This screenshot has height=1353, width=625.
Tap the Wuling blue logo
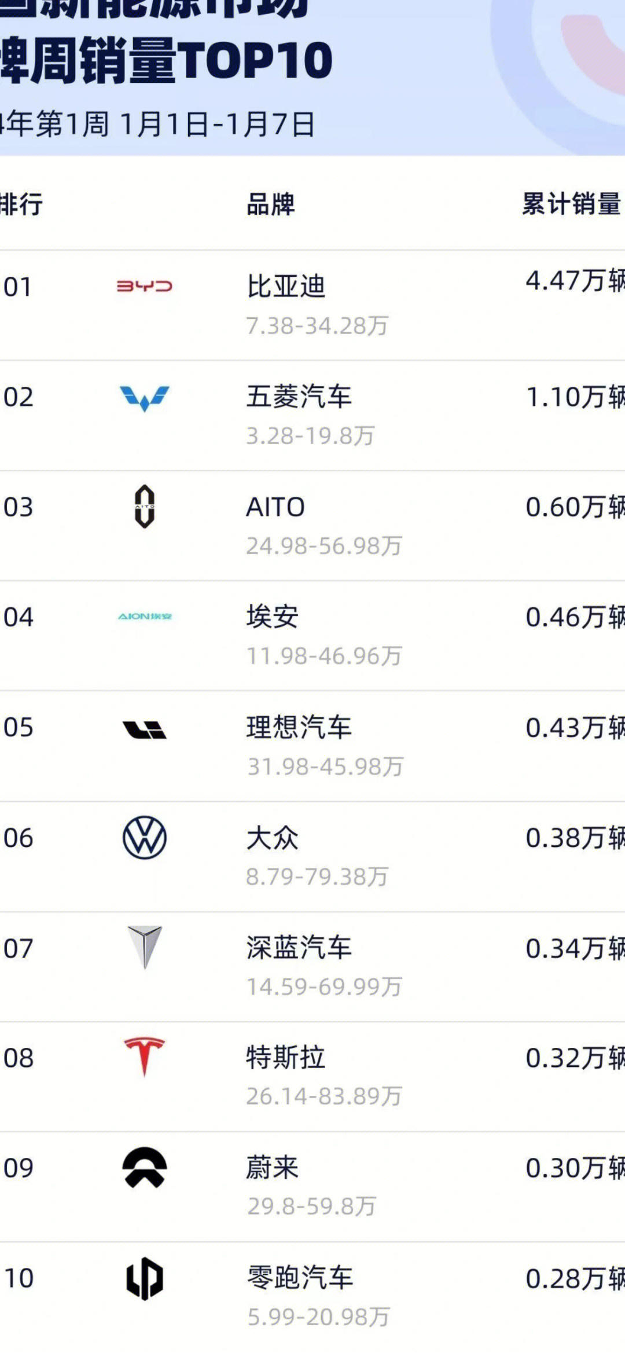tap(145, 398)
